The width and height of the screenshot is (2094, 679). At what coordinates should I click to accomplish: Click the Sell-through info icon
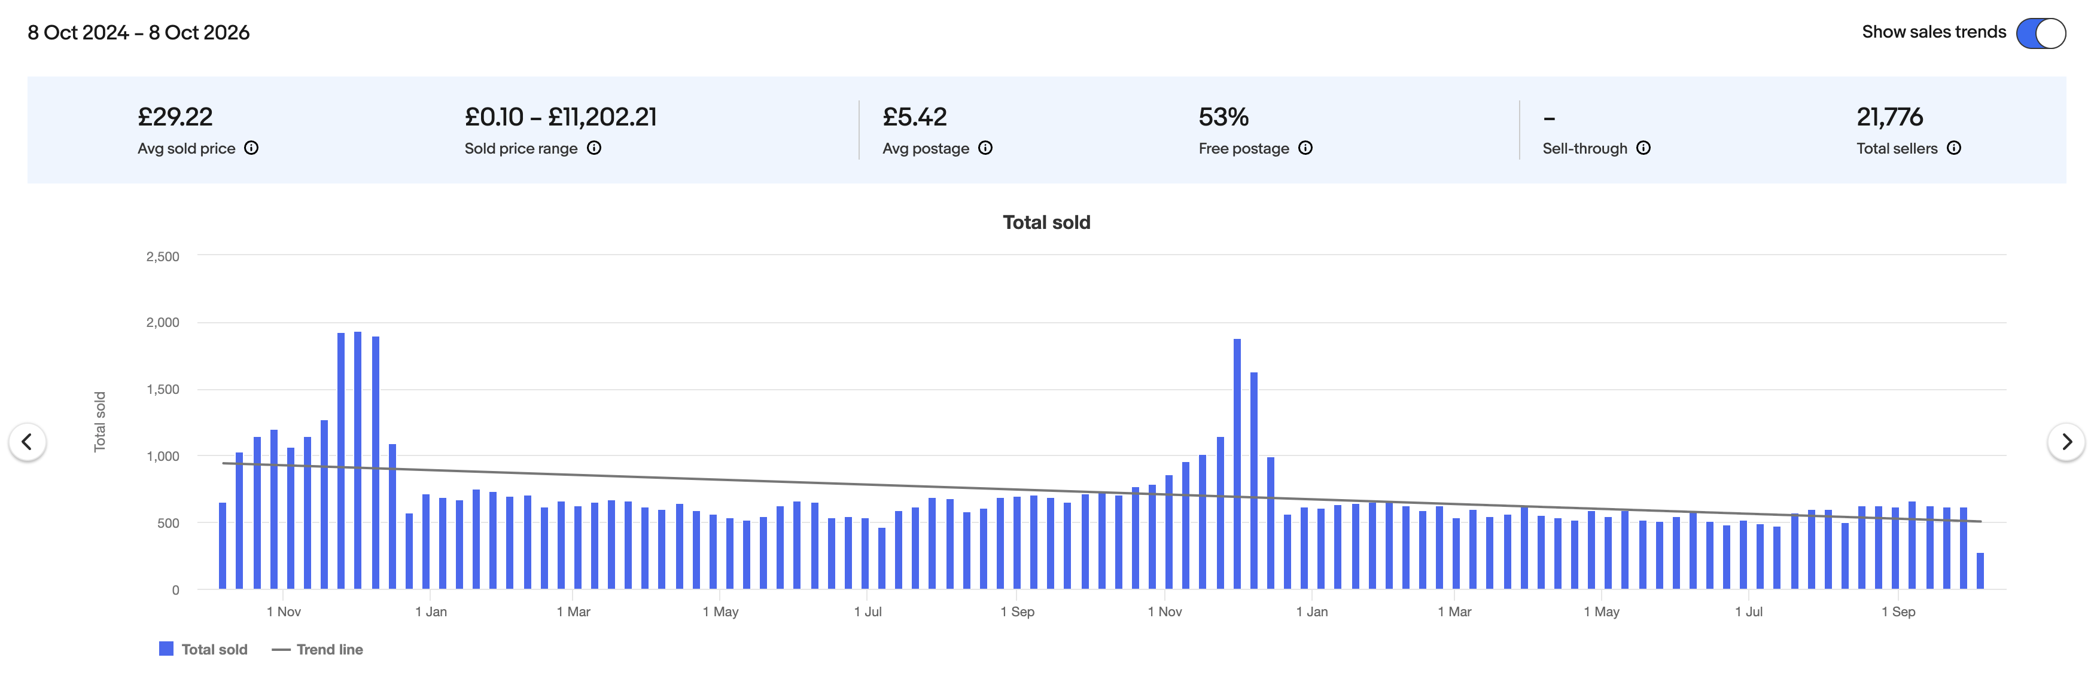pos(1643,148)
